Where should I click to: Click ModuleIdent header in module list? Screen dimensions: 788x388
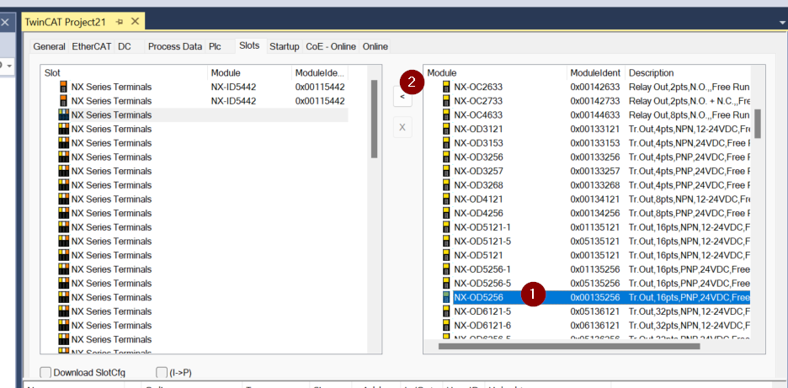(x=596, y=73)
